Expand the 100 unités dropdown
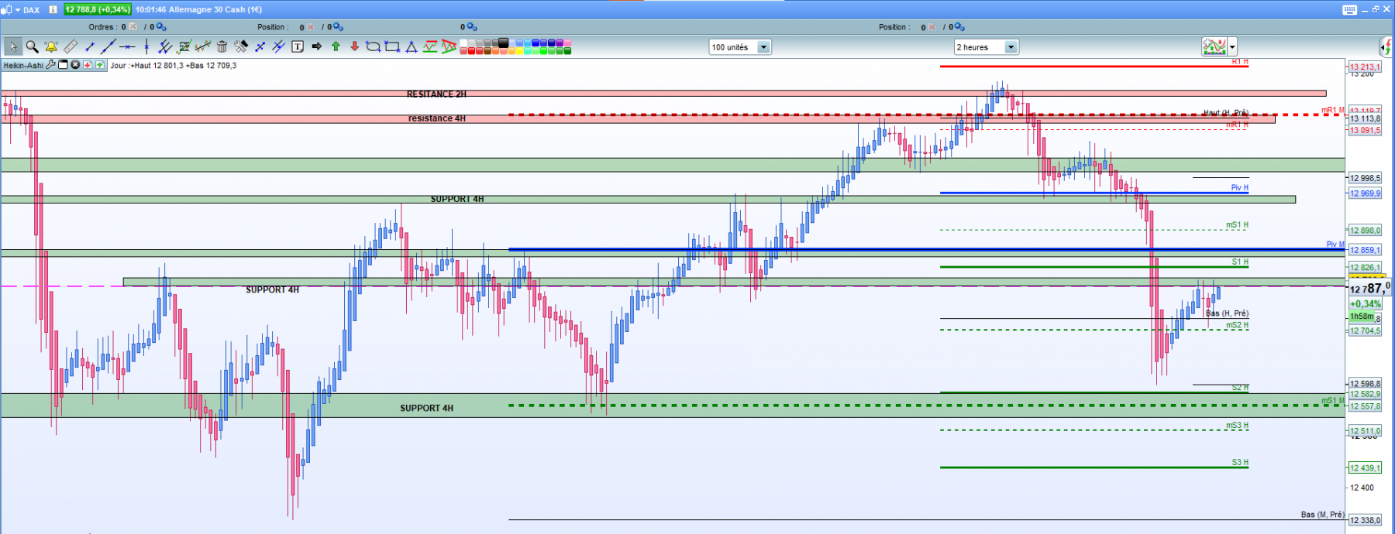1395x534 pixels. pyautogui.click(x=763, y=47)
